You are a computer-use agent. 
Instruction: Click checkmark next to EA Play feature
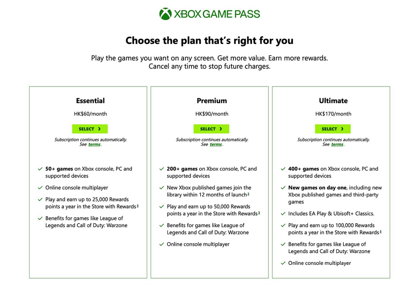coord(283,214)
